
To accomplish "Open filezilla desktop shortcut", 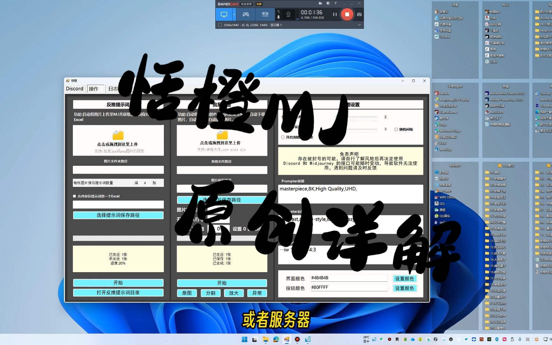I will coord(442,93).
